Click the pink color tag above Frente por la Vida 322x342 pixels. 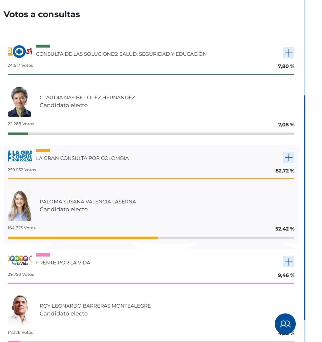click(43, 255)
